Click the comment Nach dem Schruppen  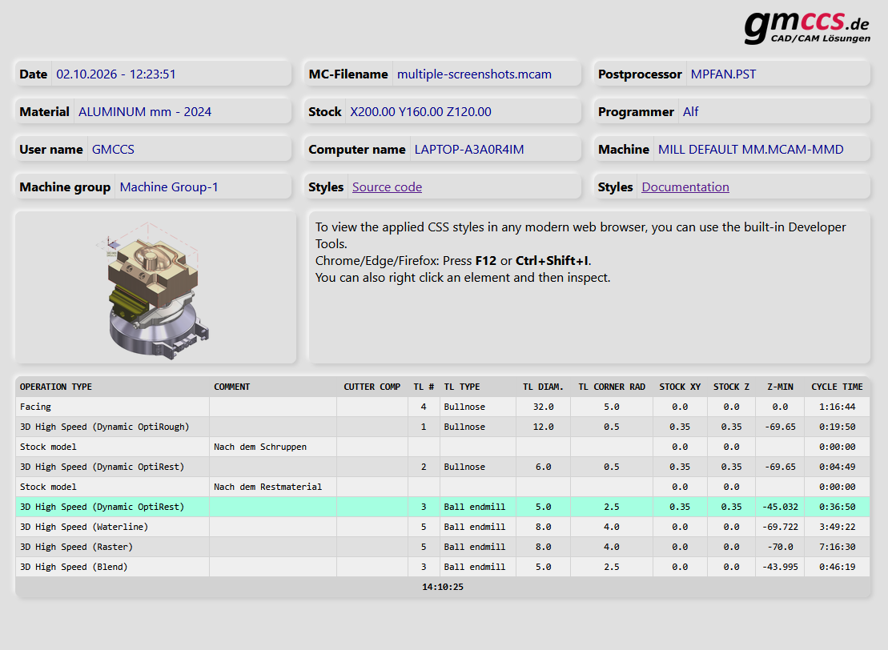[x=260, y=447]
